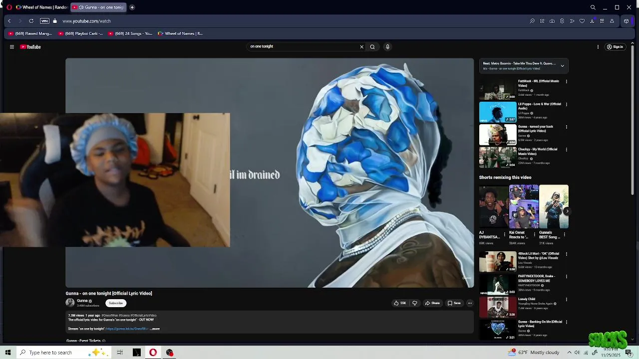Open more actions ellipsis beside Save
Viewport: 639px width, 359px height.
(x=470, y=303)
